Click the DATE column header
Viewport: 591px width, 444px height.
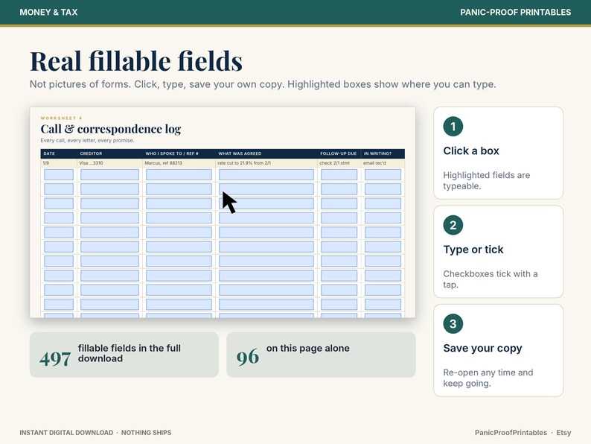pos(49,153)
